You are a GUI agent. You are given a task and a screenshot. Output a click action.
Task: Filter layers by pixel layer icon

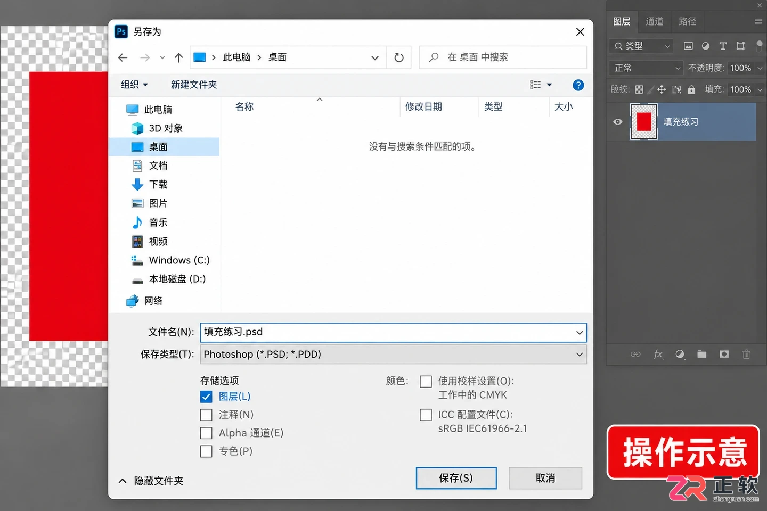688,46
